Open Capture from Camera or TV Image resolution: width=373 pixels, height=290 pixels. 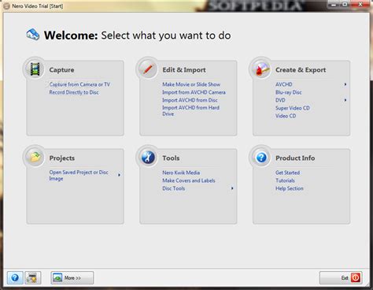click(x=79, y=84)
